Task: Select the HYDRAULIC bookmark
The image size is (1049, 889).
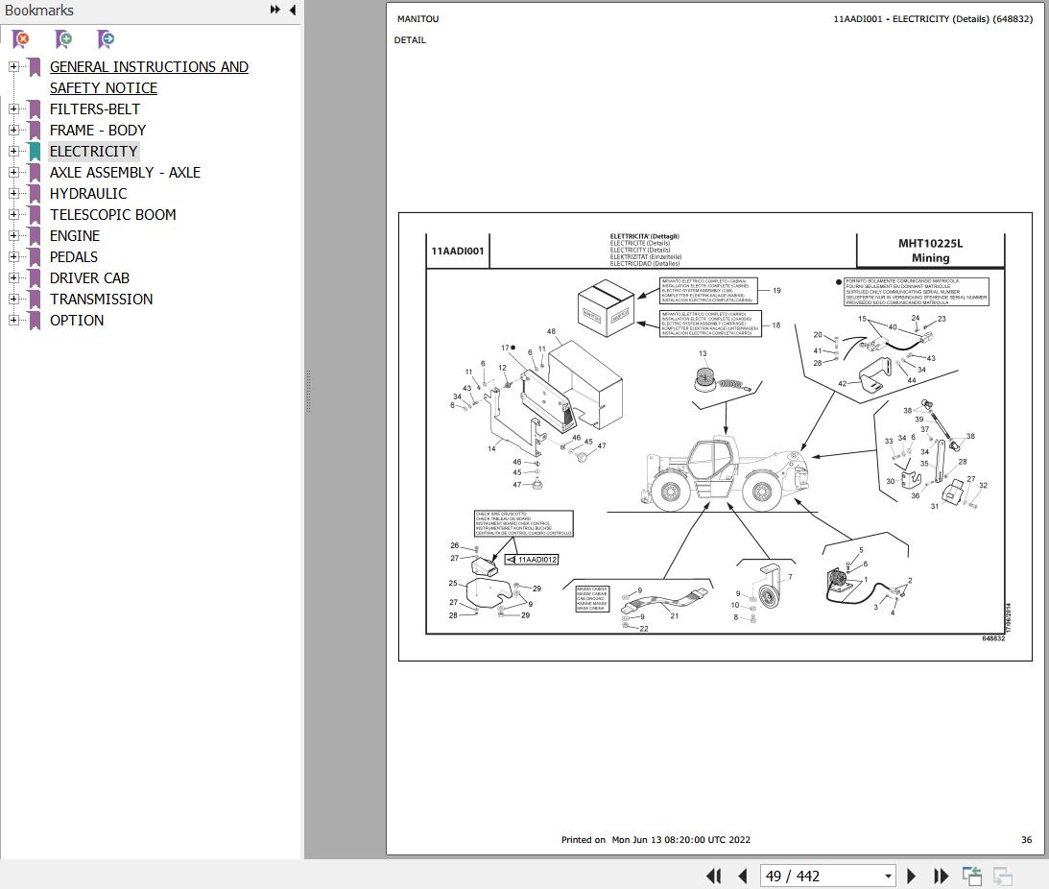Action: pos(88,194)
